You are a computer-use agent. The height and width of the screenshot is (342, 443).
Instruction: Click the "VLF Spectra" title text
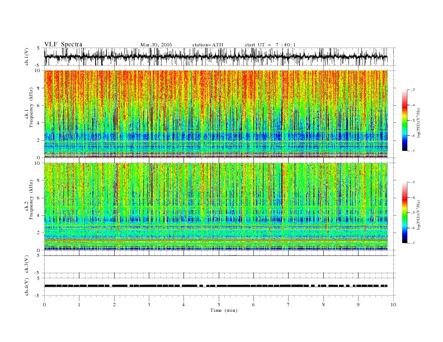(x=63, y=44)
